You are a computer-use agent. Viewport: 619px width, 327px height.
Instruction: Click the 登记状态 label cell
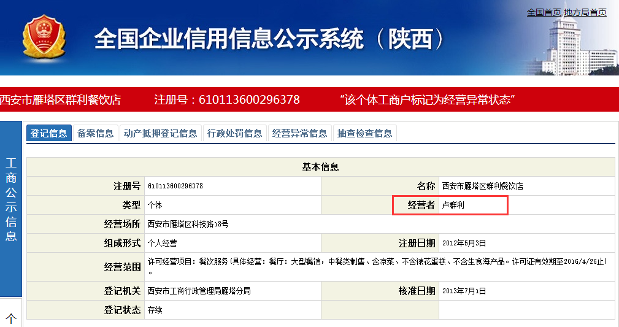86,310
